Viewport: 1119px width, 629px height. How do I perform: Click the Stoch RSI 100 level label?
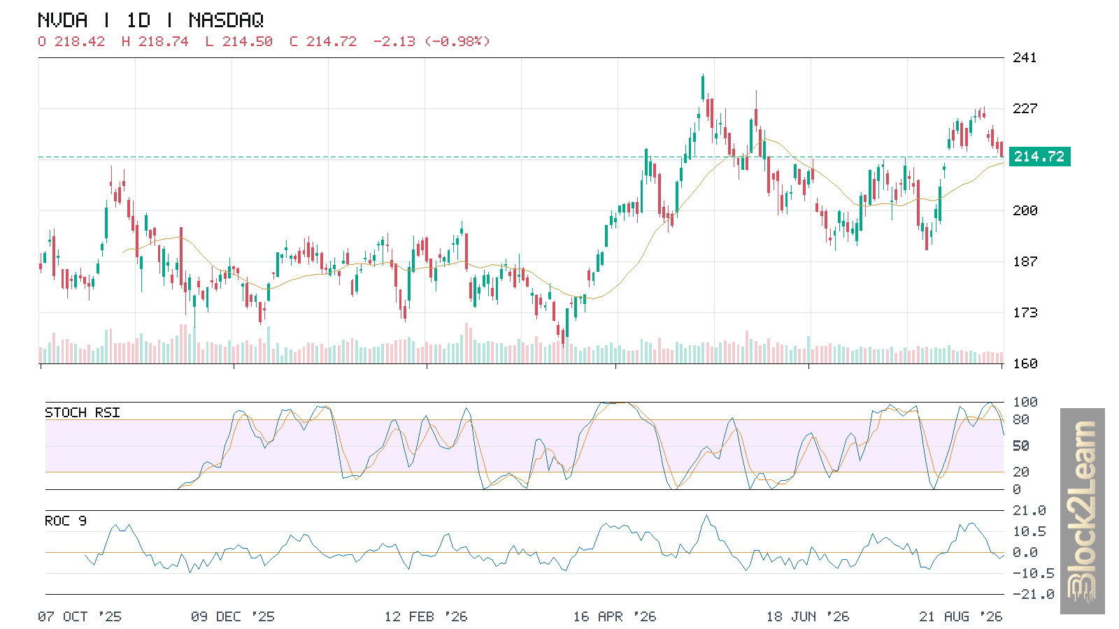[x=1025, y=402]
